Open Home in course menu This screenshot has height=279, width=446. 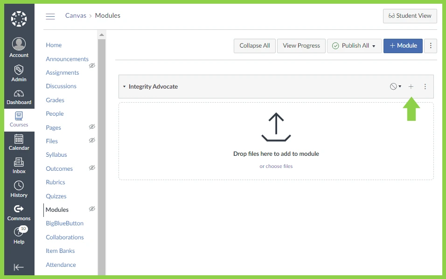click(54, 45)
